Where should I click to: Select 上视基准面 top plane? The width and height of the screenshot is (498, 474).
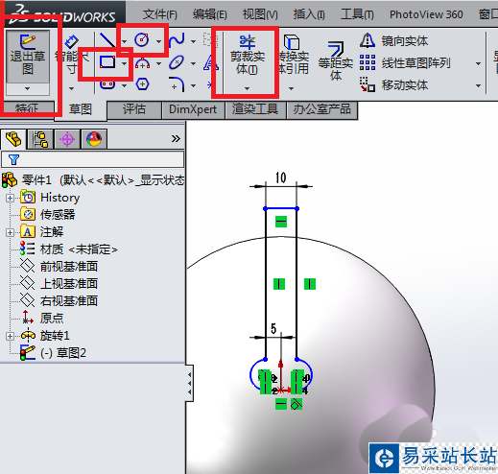pos(59,283)
